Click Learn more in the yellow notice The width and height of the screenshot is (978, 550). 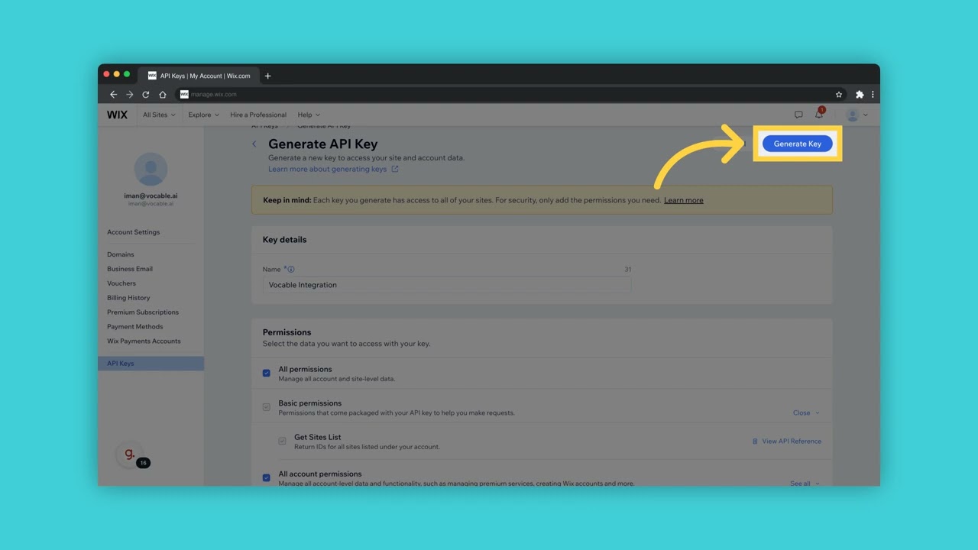click(684, 200)
